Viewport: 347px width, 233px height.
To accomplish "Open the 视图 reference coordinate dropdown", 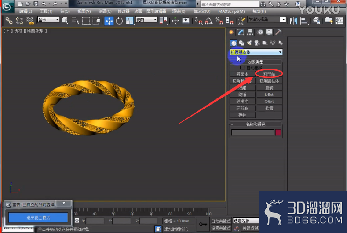I will point(146,20).
